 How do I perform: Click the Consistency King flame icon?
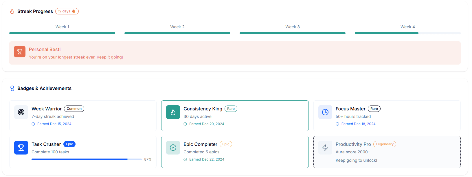pos(173,112)
